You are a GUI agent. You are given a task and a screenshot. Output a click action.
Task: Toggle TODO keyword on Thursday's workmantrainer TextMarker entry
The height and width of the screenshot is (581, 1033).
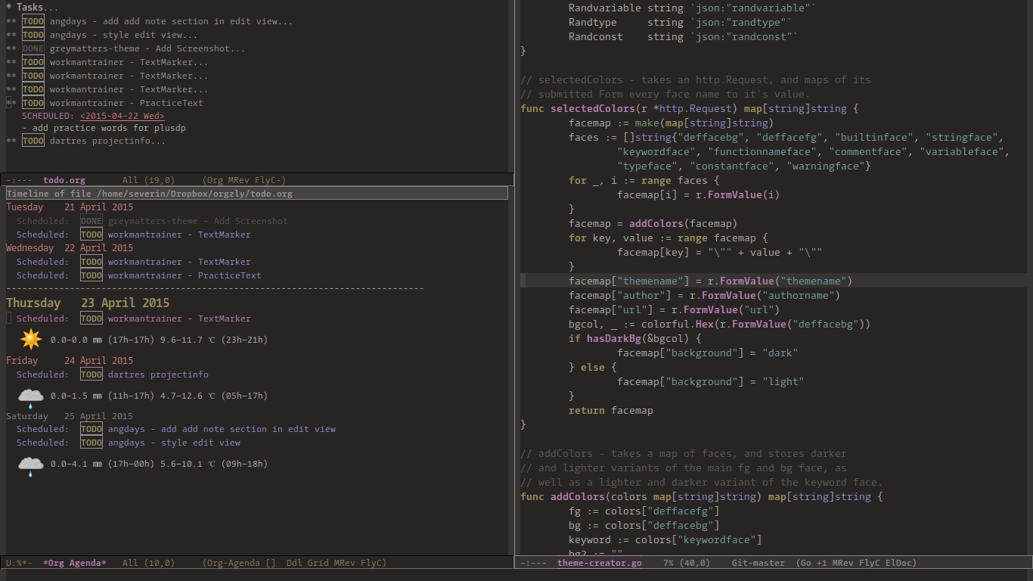pyautogui.click(x=92, y=318)
